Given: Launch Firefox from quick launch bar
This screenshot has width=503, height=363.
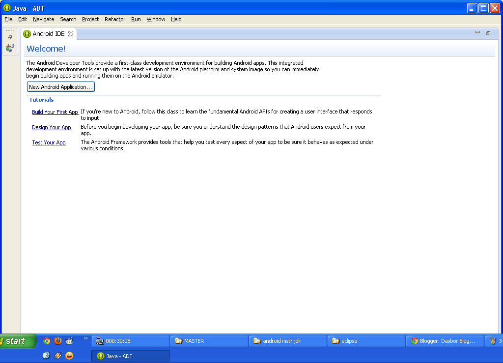Looking at the screenshot, I should 58,341.
